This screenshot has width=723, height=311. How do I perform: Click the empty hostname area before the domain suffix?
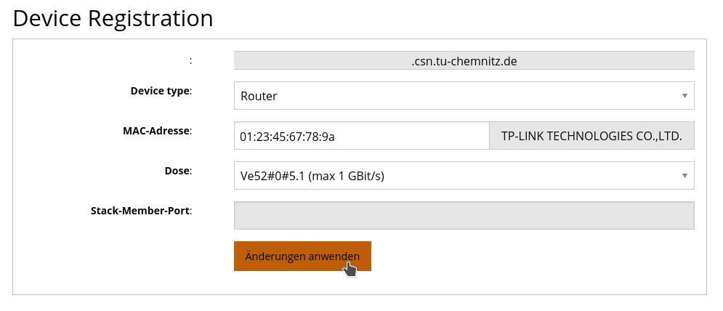(320, 61)
